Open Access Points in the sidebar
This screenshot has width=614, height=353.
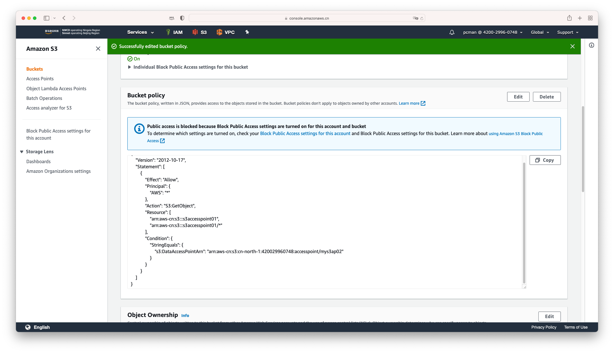[x=40, y=79]
